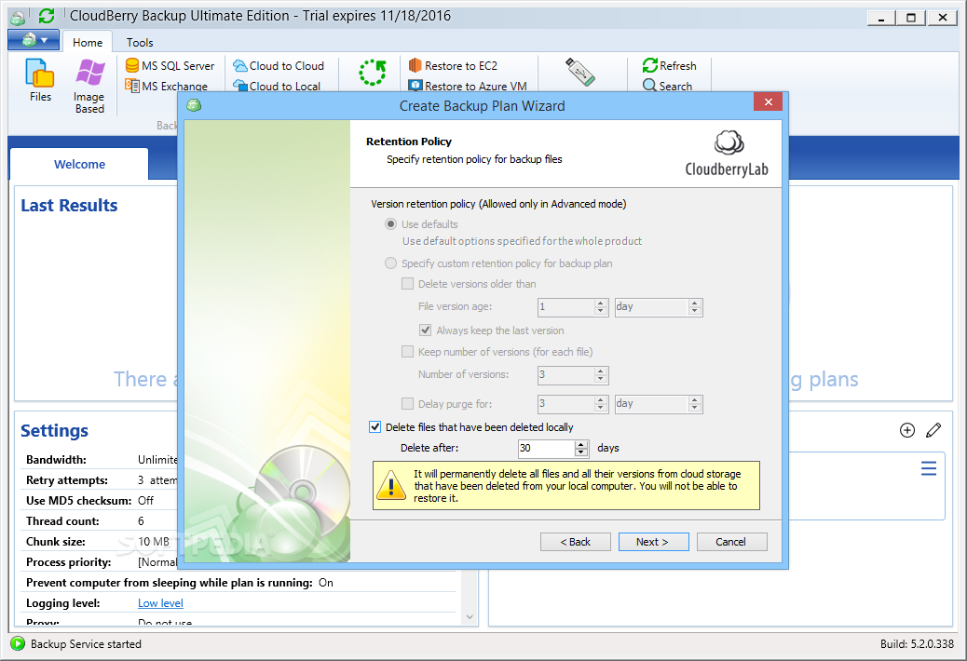Click the green refresh icon in the title bar
967x661 pixels.
click(47, 16)
